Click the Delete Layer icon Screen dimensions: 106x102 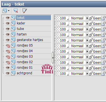click(x=16, y=11)
